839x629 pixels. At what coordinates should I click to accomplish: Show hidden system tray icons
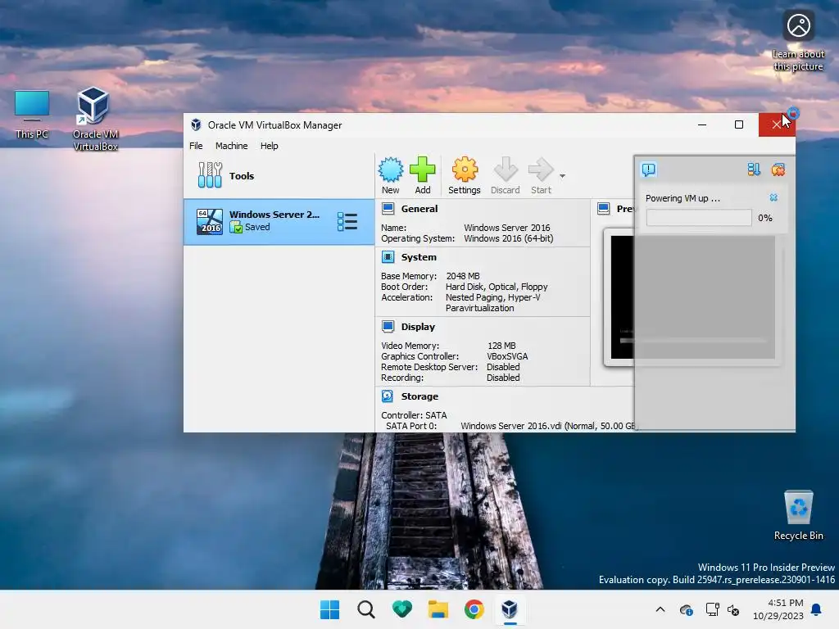tap(660, 609)
